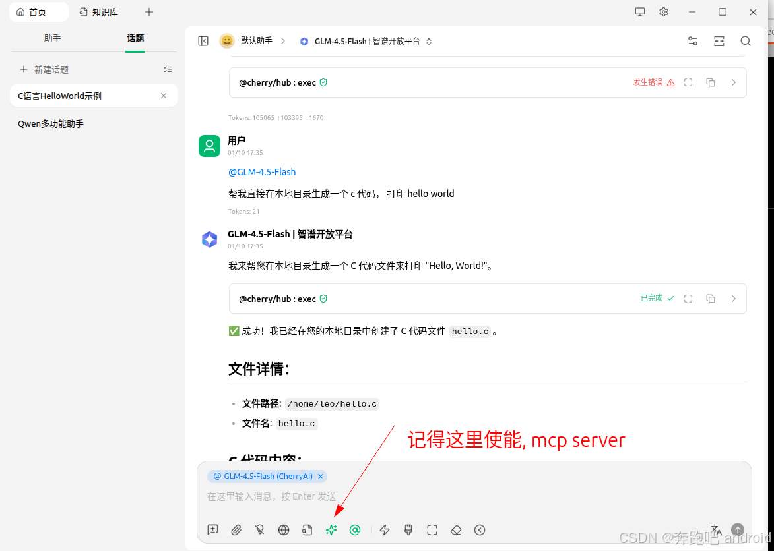Viewport: 774px width, 551px height.
Task: Open the translate icon in input box
Action: pos(716,530)
